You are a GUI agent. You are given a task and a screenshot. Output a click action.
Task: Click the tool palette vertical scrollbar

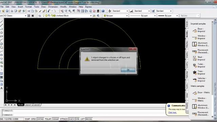click(213, 69)
